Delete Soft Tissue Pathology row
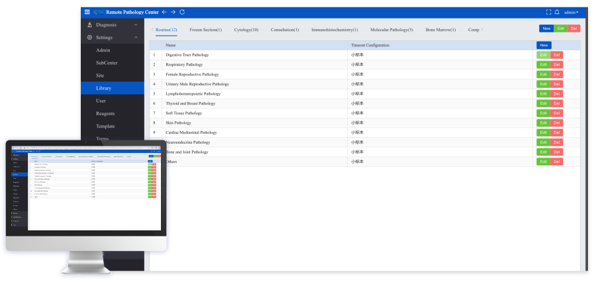This screenshot has height=282, width=594. 556,113
